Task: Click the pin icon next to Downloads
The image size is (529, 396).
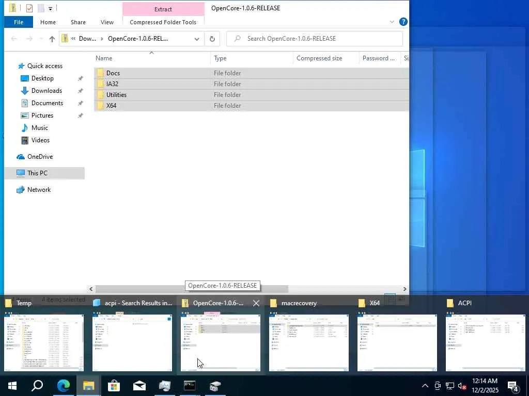Action: coord(80,91)
